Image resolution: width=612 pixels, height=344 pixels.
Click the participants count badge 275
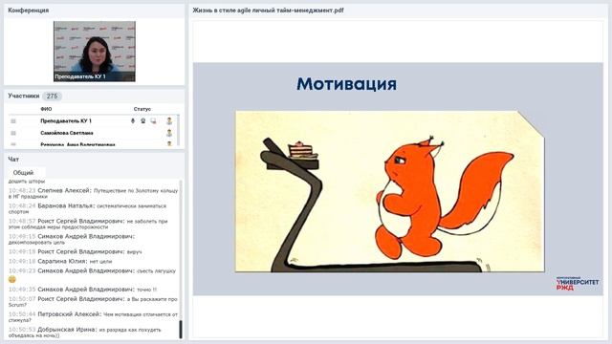click(x=52, y=96)
